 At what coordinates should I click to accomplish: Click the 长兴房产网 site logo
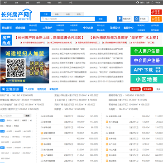click(x=16, y=14)
